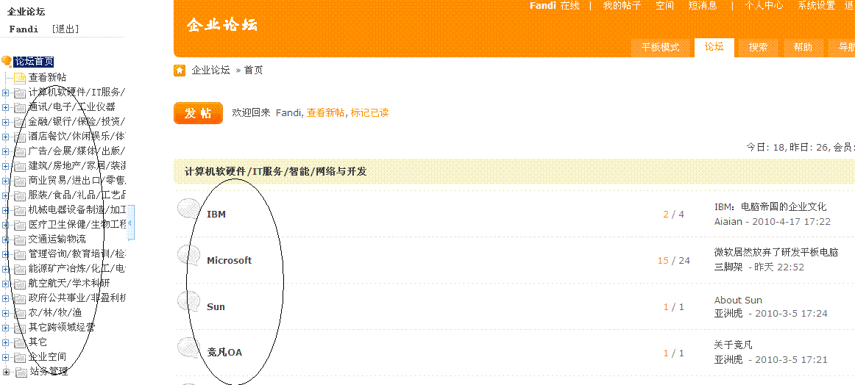This screenshot has height=385, width=855.
Task: Open the IBM forum board
Action: pyautogui.click(x=216, y=215)
